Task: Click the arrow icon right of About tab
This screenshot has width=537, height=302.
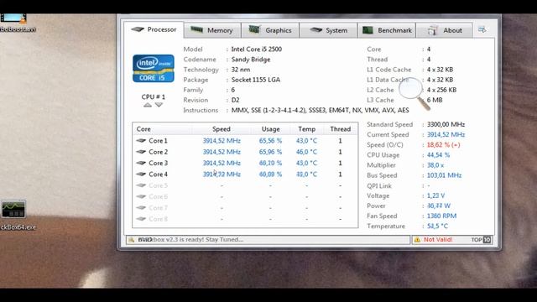Action: pos(482,30)
